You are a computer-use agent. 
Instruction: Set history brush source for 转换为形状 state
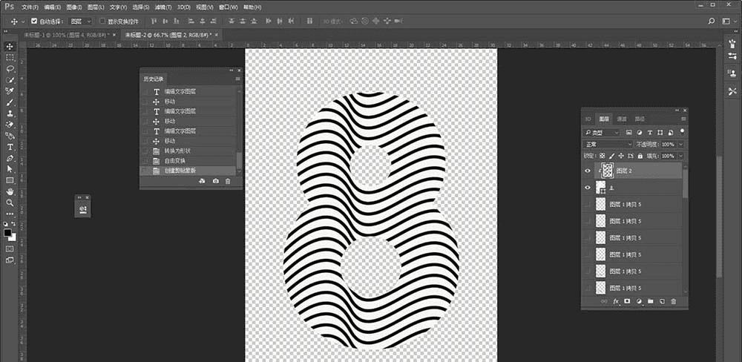[x=145, y=151]
